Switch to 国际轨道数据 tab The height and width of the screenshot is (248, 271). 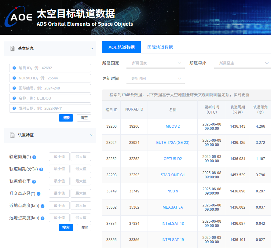(160, 47)
